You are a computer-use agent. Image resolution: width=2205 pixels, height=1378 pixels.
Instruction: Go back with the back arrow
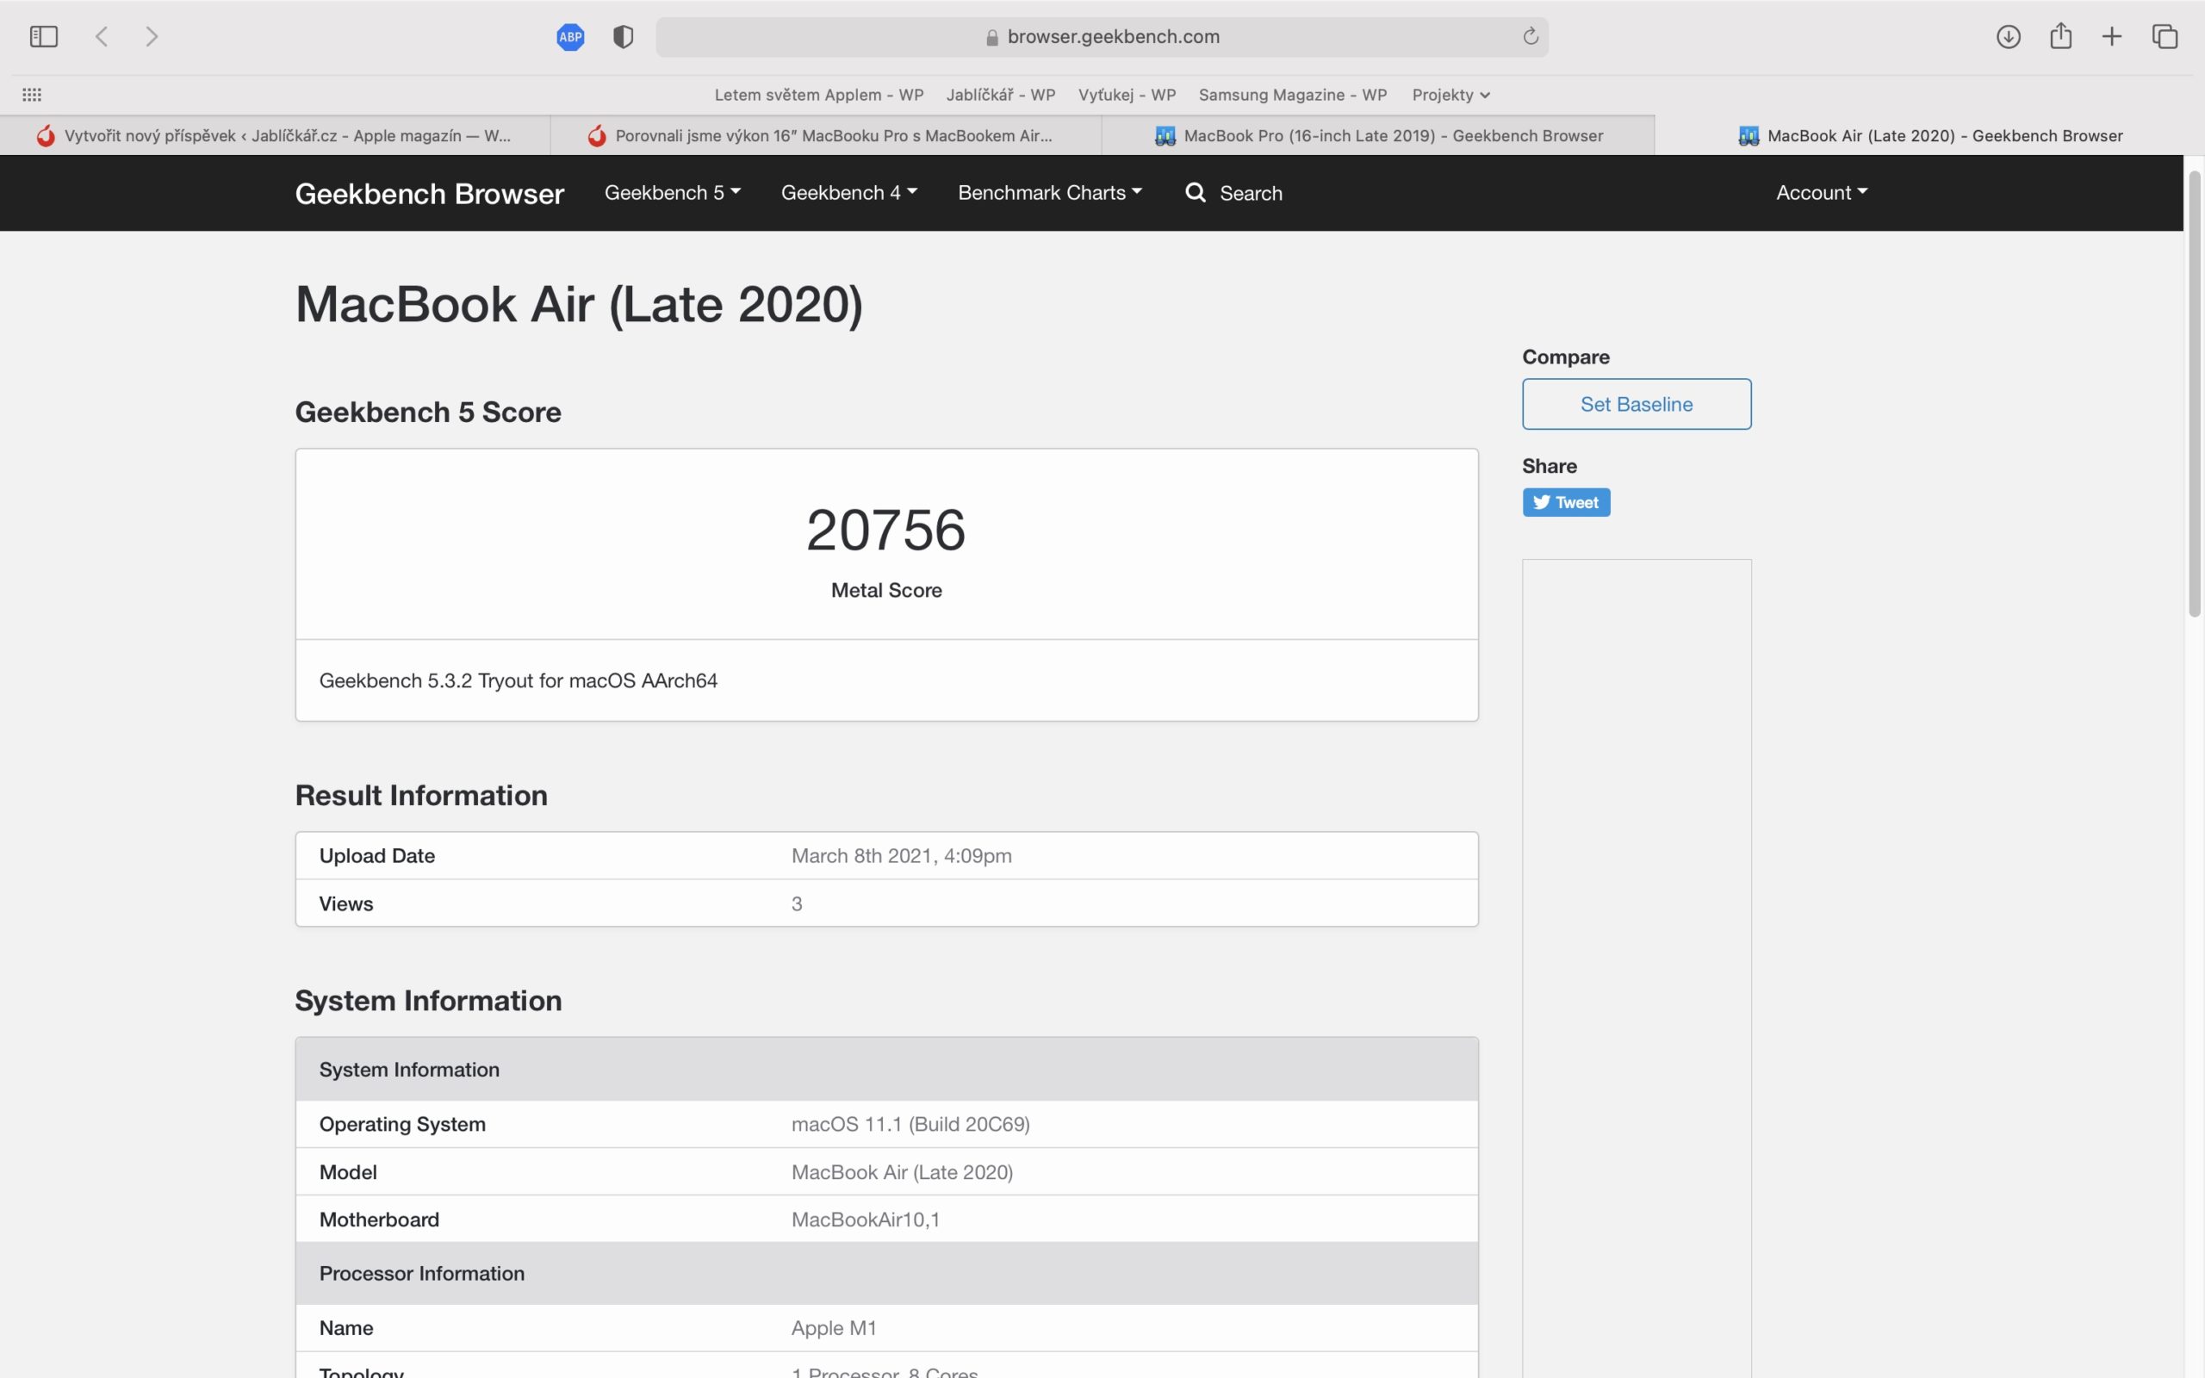pos(102,36)
